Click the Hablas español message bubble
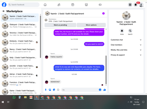Image resolution: width=147 pixels, height=109 pixels. [x=56, y=57]
